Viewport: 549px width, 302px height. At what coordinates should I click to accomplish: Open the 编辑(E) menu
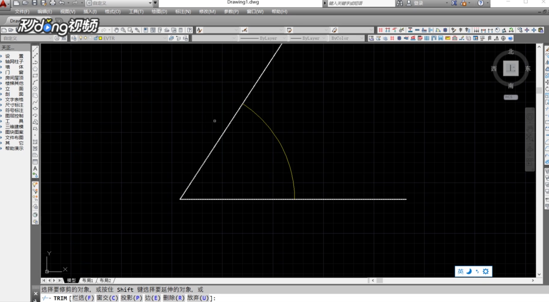(45, 12)
